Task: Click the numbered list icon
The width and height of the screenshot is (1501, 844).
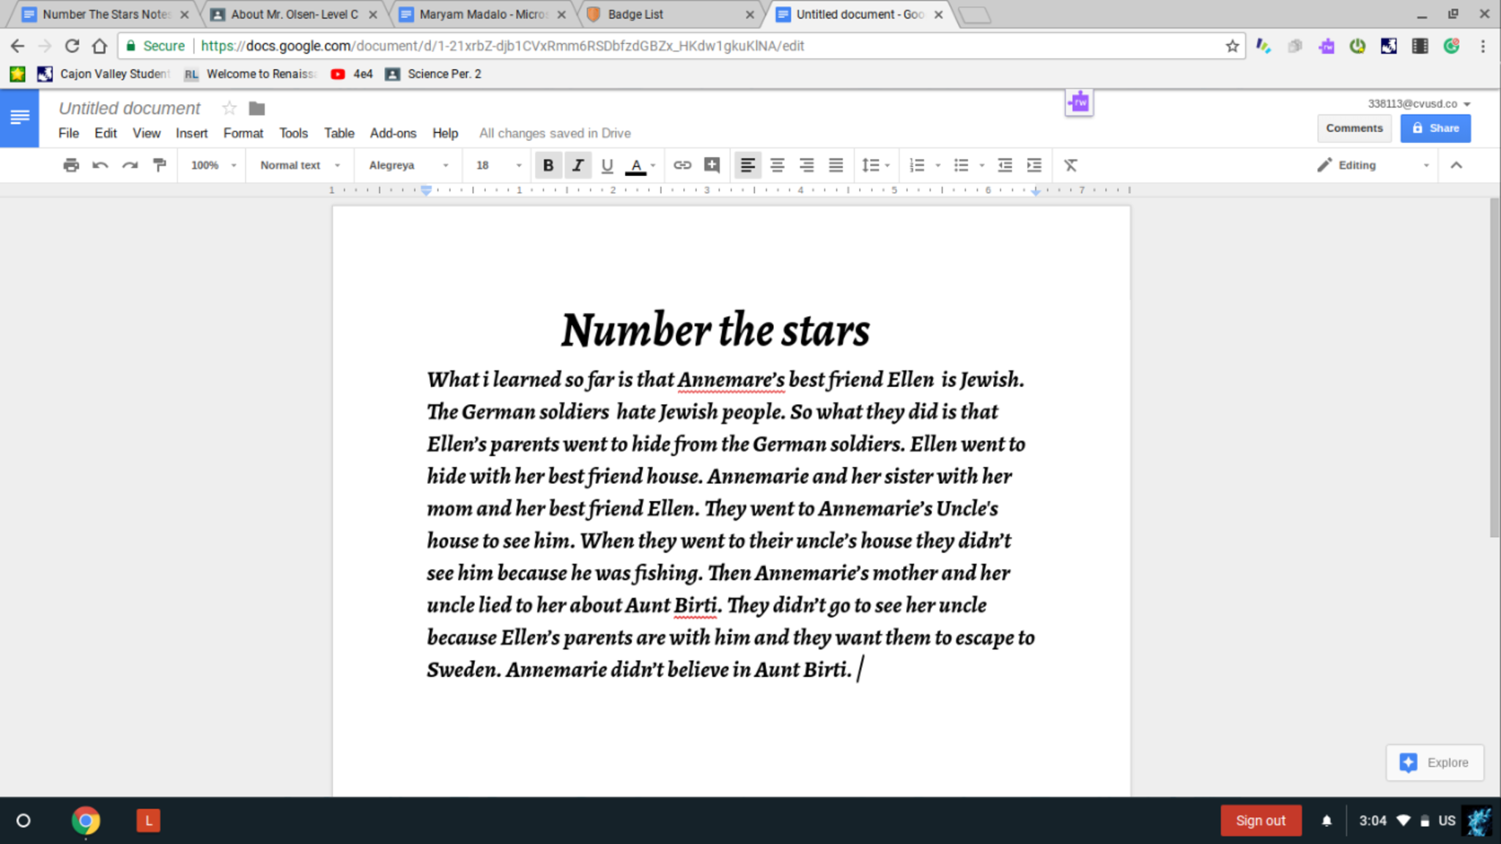Action: (917, 165)
